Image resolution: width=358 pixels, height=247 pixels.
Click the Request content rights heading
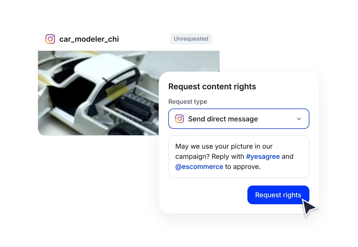(x=212, y=87)
